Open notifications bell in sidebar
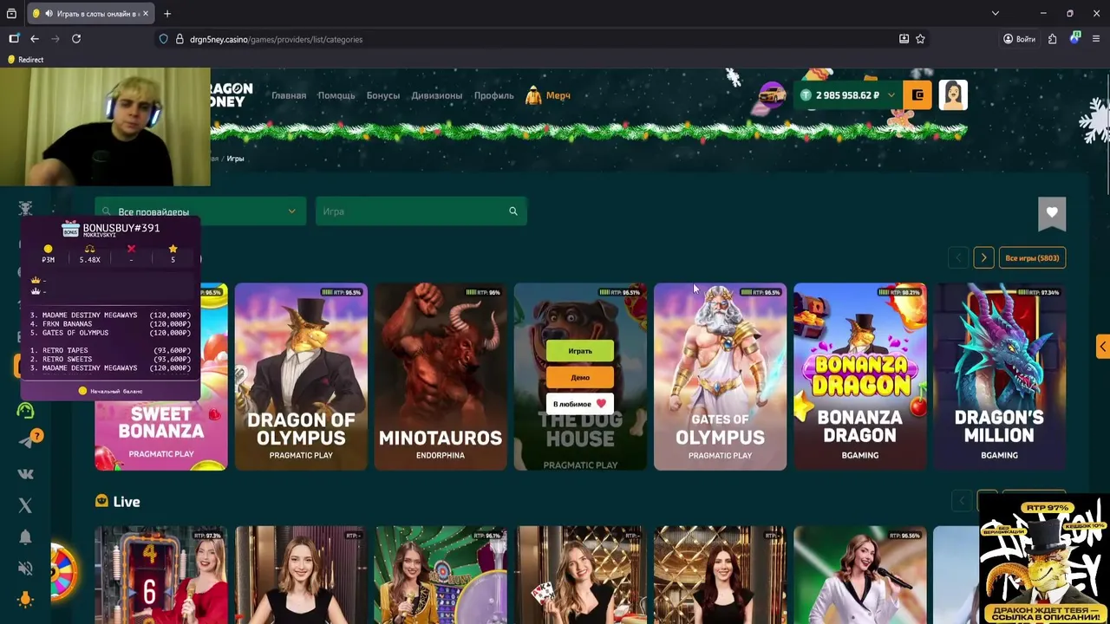The image size is (1110, 624). [x=25, y=537]
